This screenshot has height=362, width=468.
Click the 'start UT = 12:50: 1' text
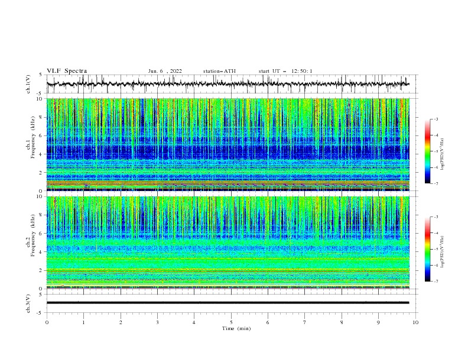point(285,71)
